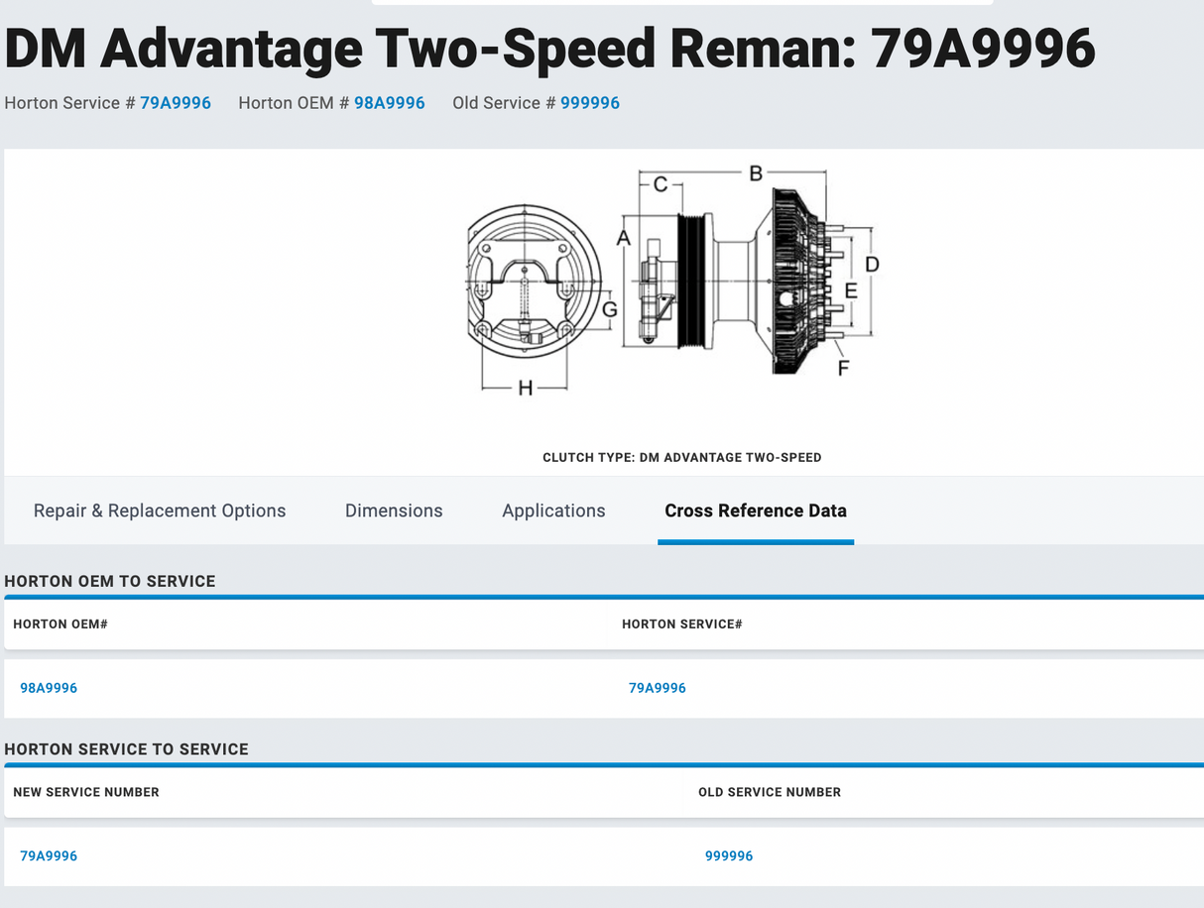The image size is (1204, 908).
Task: Open top Horton Service # 79A9996 link
Action: (176, 103)
